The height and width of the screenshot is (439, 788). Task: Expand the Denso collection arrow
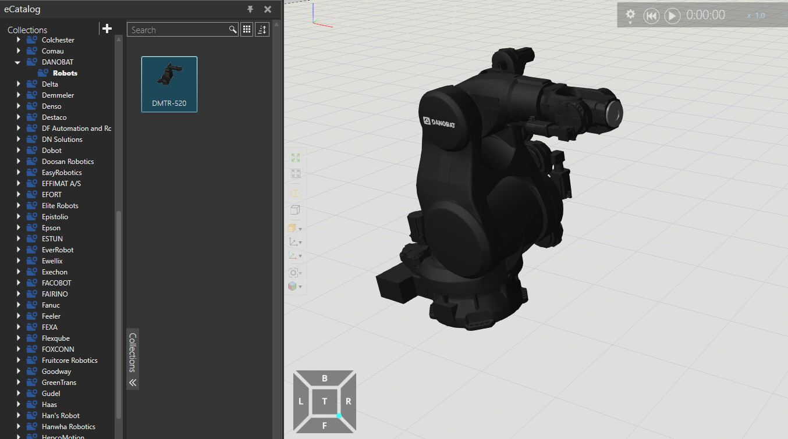(18, 106)
